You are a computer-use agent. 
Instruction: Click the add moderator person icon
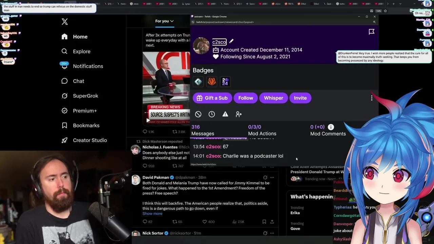tap(239, 114)
